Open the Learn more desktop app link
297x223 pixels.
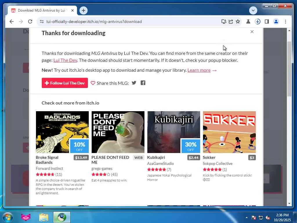199,70
